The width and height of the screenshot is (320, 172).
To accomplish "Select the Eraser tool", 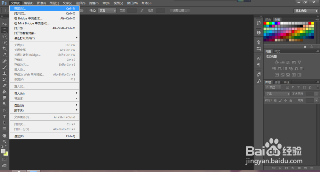I will [4, 86].
